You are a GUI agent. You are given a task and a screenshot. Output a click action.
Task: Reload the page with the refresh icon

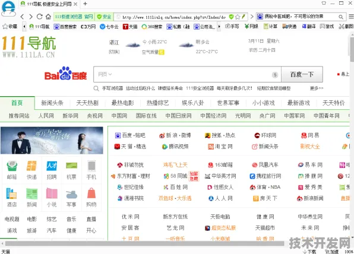coord(40,17)
